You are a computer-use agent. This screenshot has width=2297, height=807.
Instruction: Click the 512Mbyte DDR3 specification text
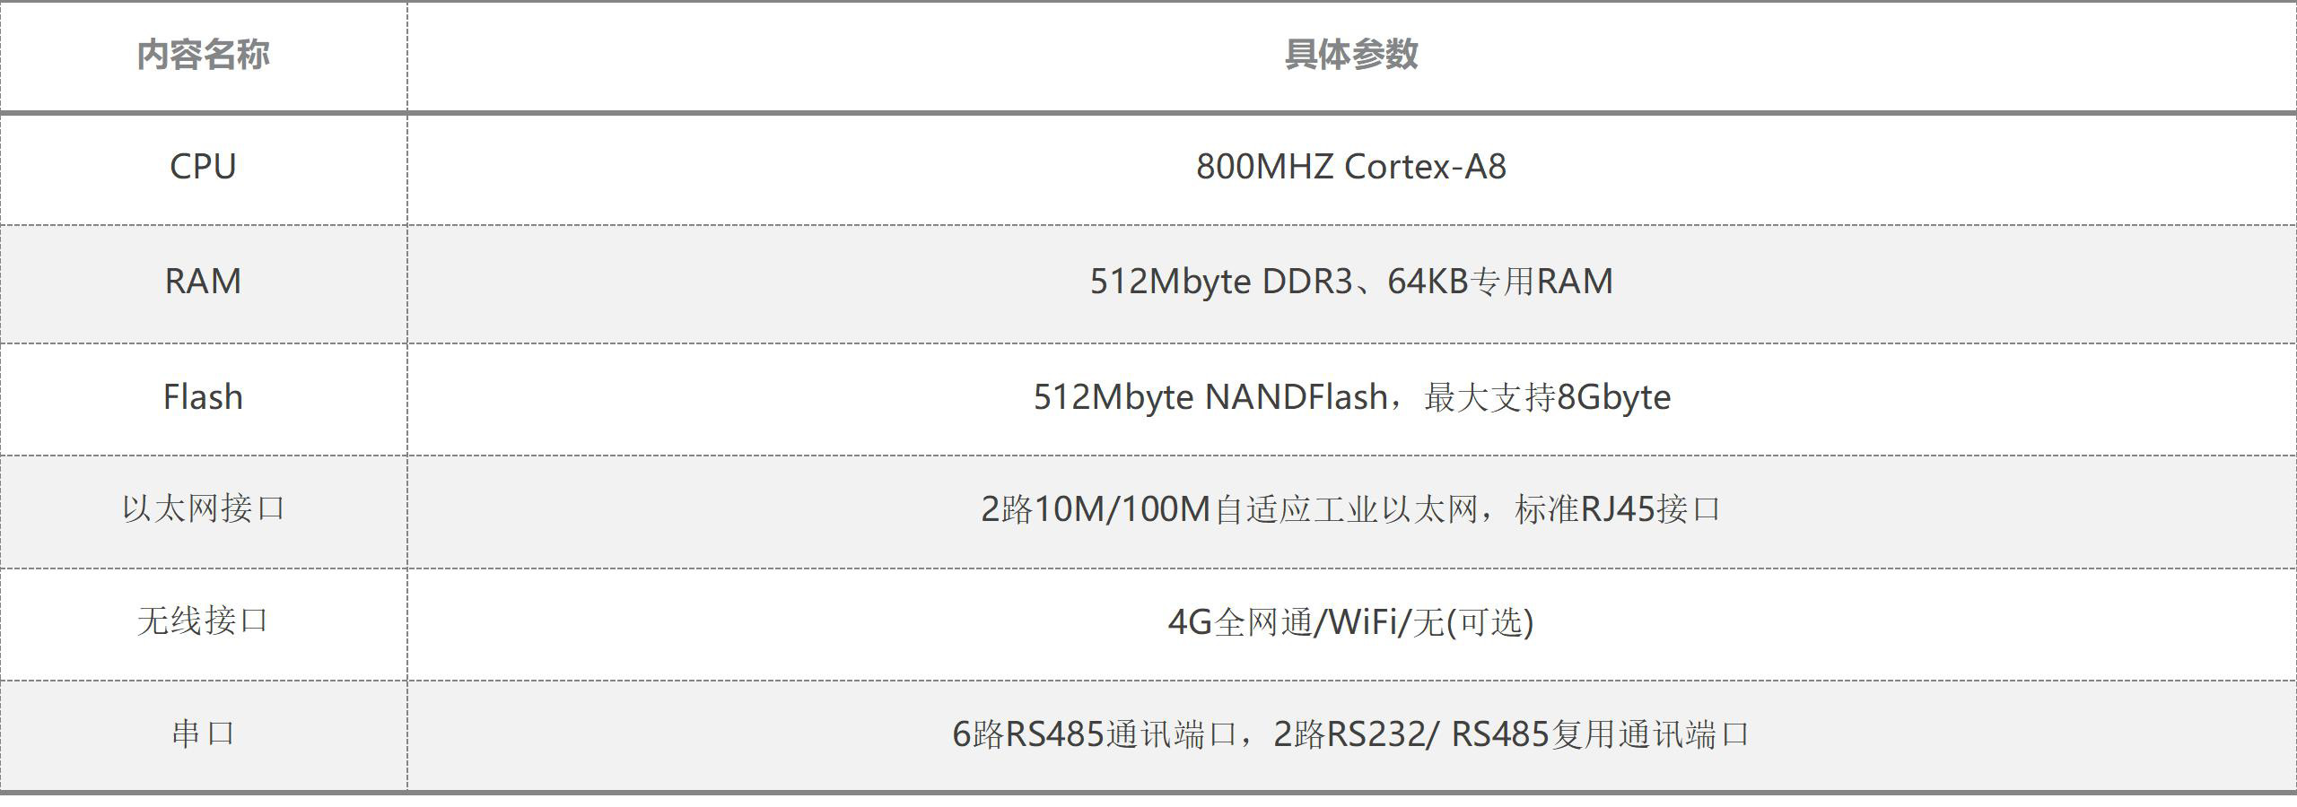pyautogui.click(x=1221, y=282)
